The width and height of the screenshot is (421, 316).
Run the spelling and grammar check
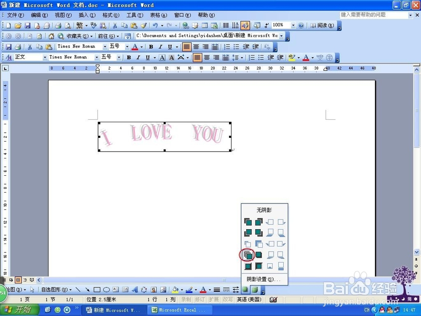pos(93,26)
